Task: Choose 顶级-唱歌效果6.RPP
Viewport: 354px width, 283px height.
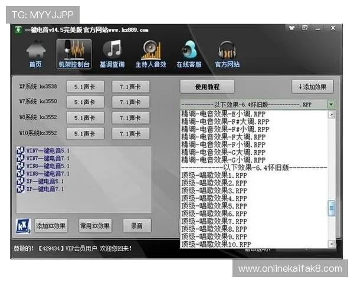Action: (x=254, y=214)
